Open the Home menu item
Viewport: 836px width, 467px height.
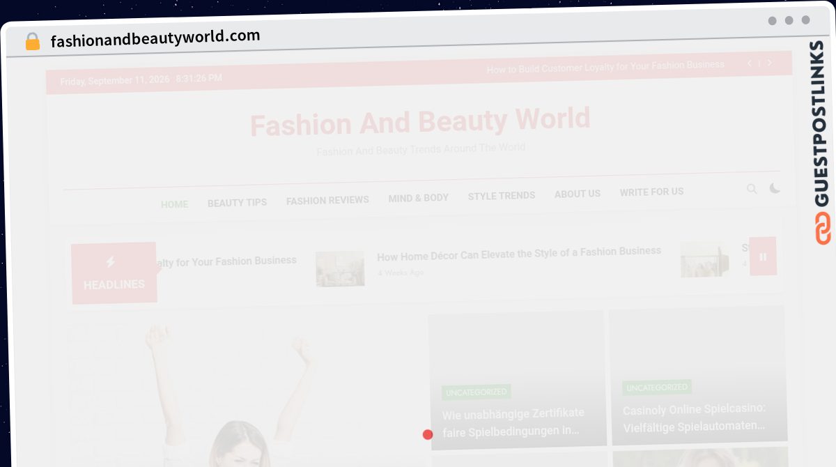[174, 204]
